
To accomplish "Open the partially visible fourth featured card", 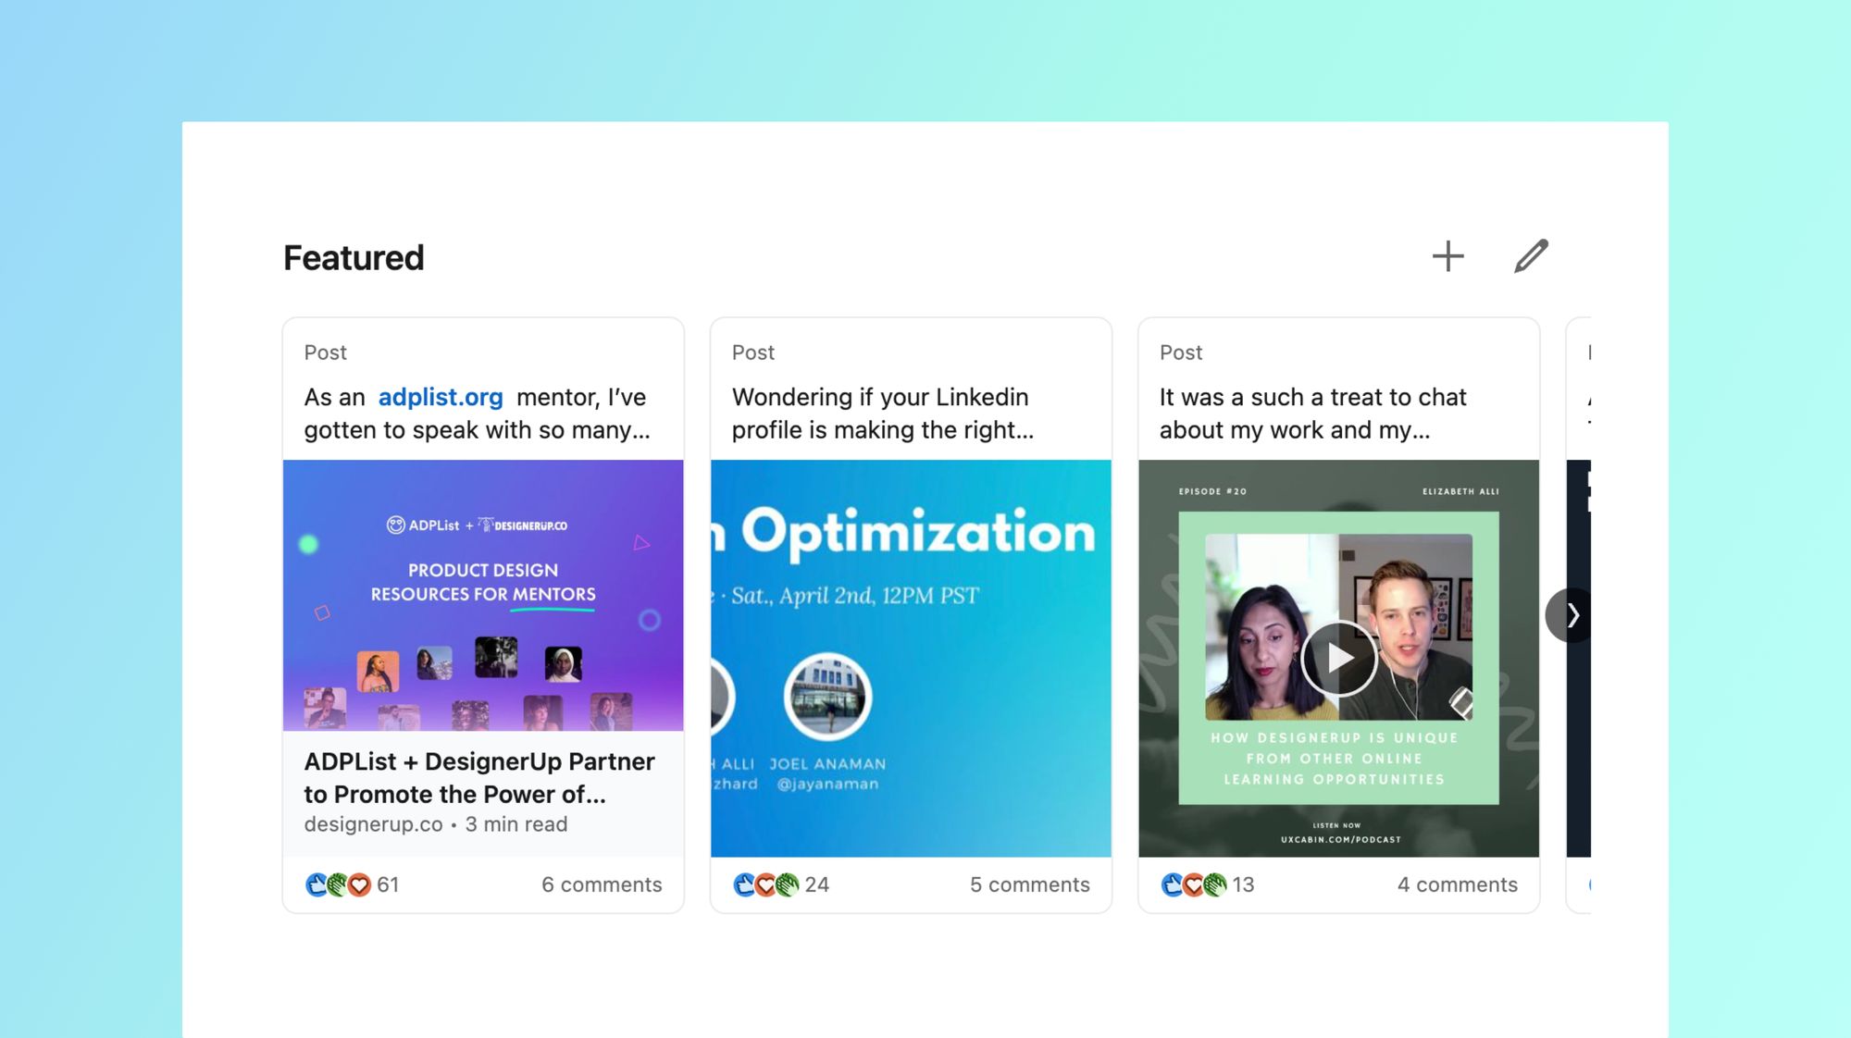I will [x=1578, y=615].
